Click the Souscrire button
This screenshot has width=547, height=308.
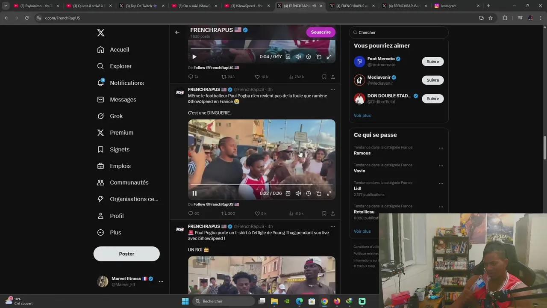(x=321, y=32)
